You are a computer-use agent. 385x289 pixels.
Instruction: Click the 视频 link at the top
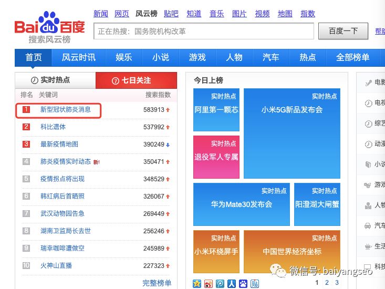point(262,14)
